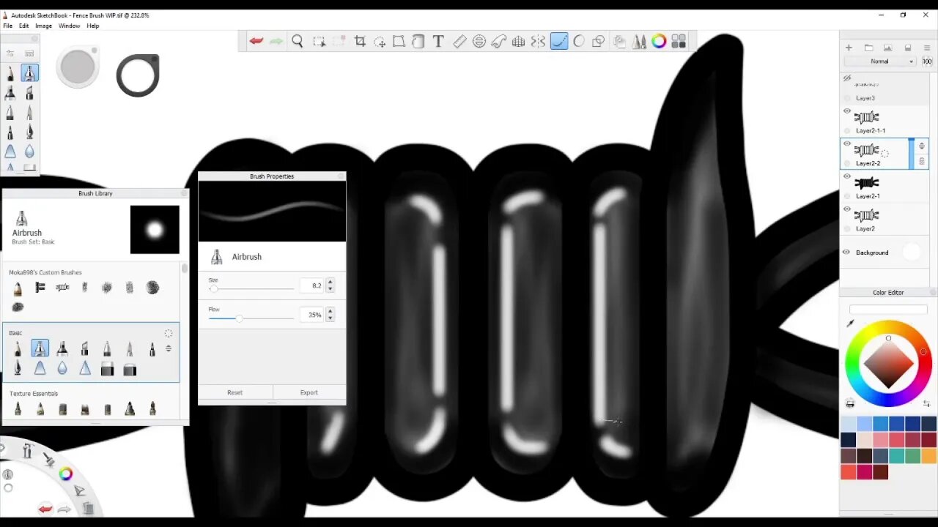The height and width of the screenshot is (527, 938).
Task: Click the Redo arrow in top toolbar
Action: coord(276,41)
